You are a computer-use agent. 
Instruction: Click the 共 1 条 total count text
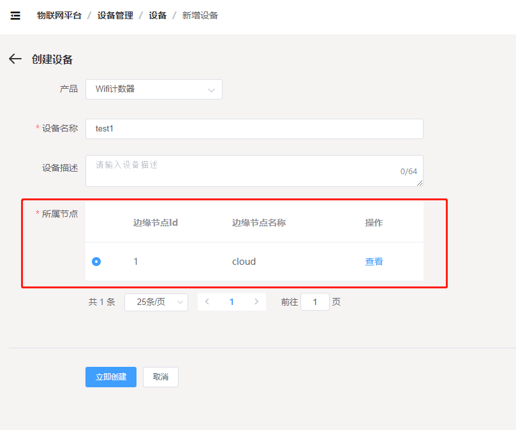click(101, 302)
